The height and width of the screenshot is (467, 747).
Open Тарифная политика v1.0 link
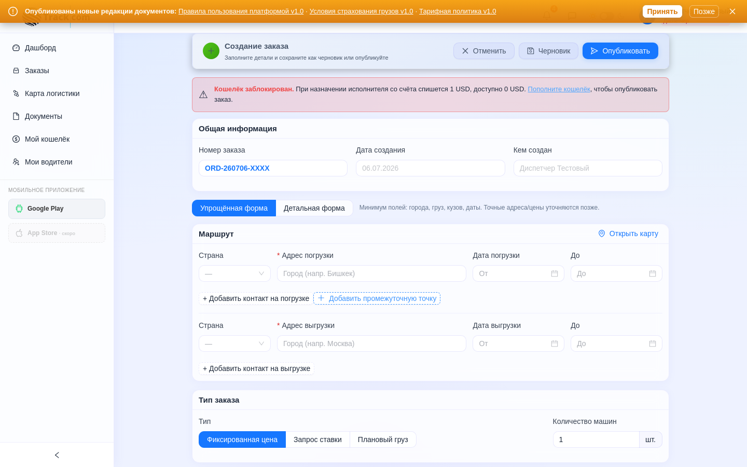pos(458,11)
